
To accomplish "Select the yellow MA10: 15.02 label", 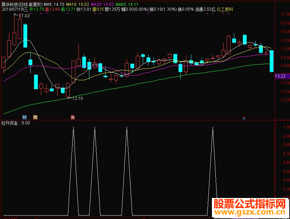I will click(77, 4).
